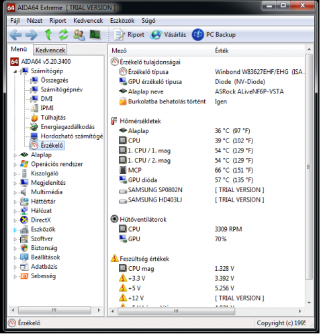Open the Eszközök menu
Image resolution: width=321 pixels, height=336 pixels.
coord(122,21)
